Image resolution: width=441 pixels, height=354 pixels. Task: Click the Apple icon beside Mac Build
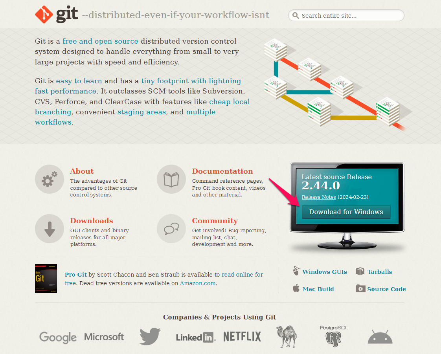tap(296, 288)
